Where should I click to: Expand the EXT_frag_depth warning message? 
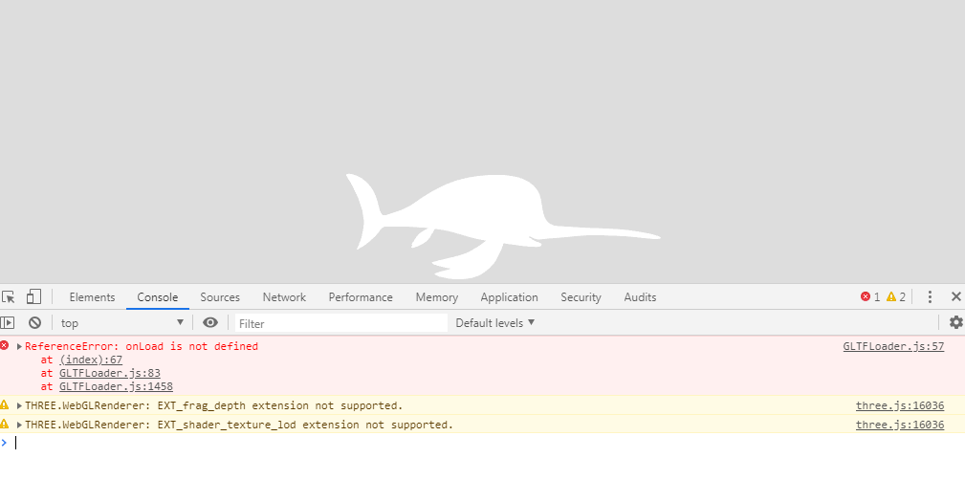(x=19, y=405)
